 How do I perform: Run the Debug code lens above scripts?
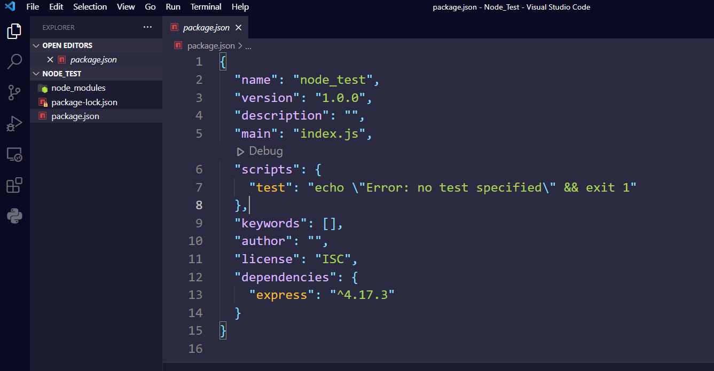click(x=260, y=151)
